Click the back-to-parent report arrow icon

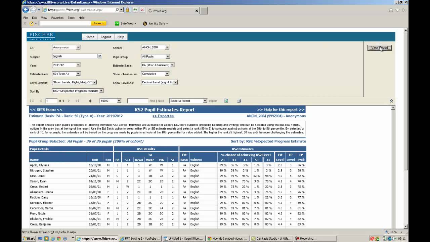click(x=90, y=101)
